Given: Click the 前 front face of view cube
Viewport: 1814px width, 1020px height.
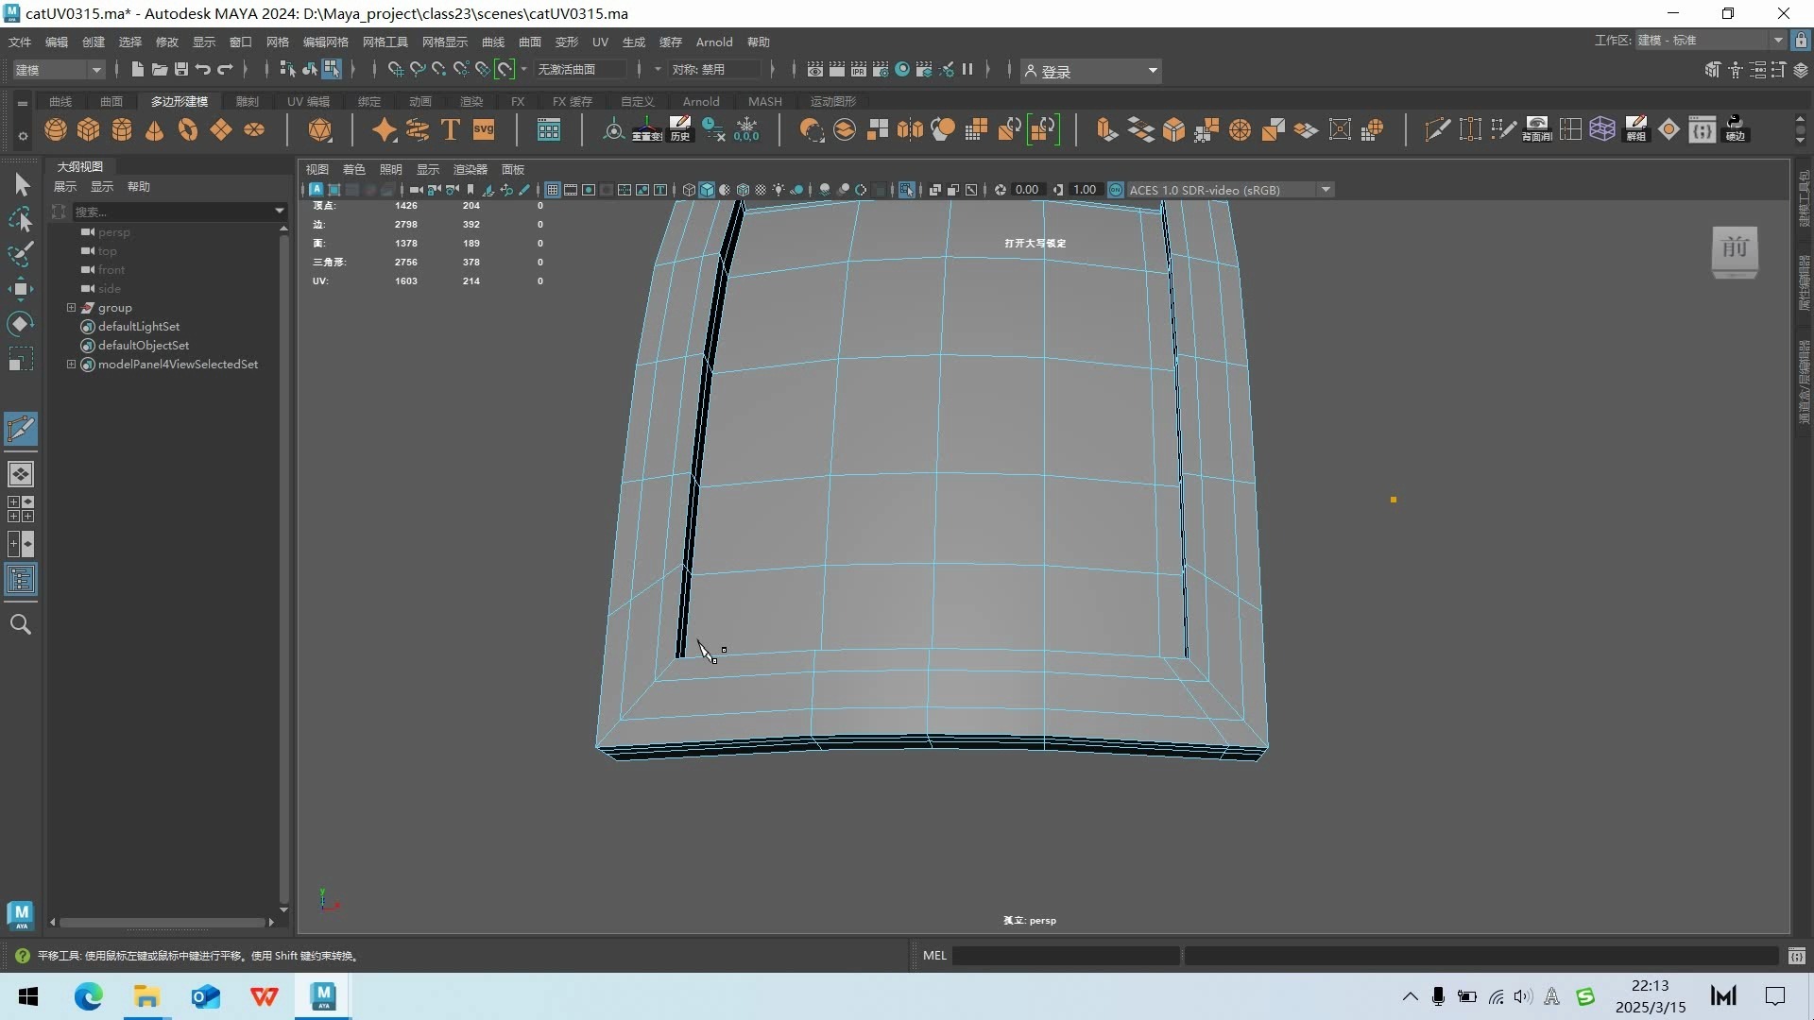Looking at the screenshot, I should point(1735,248).
